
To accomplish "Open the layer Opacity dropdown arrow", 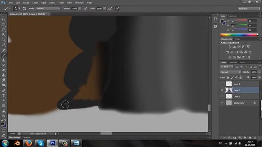I will point(259,72).
